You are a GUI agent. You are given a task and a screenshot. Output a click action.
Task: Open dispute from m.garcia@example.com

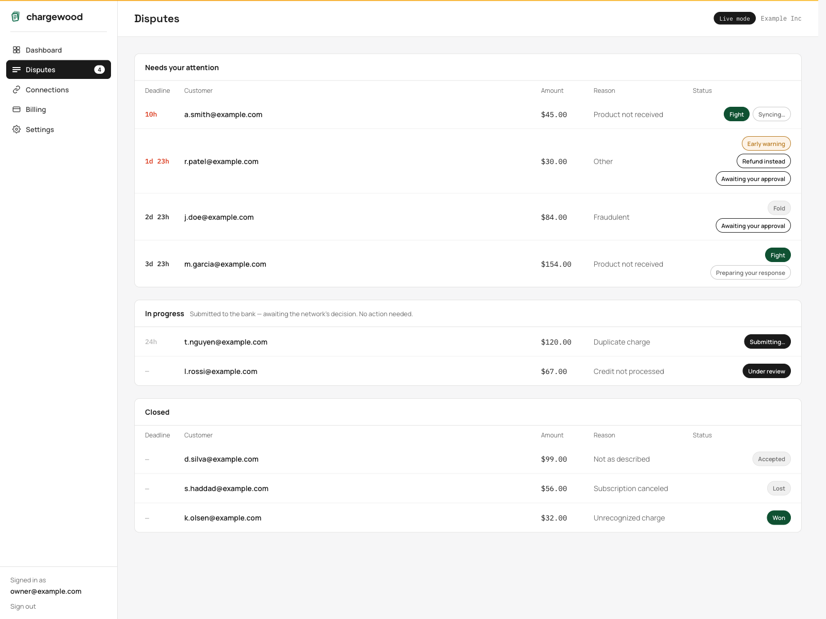[x=468, y=264]
